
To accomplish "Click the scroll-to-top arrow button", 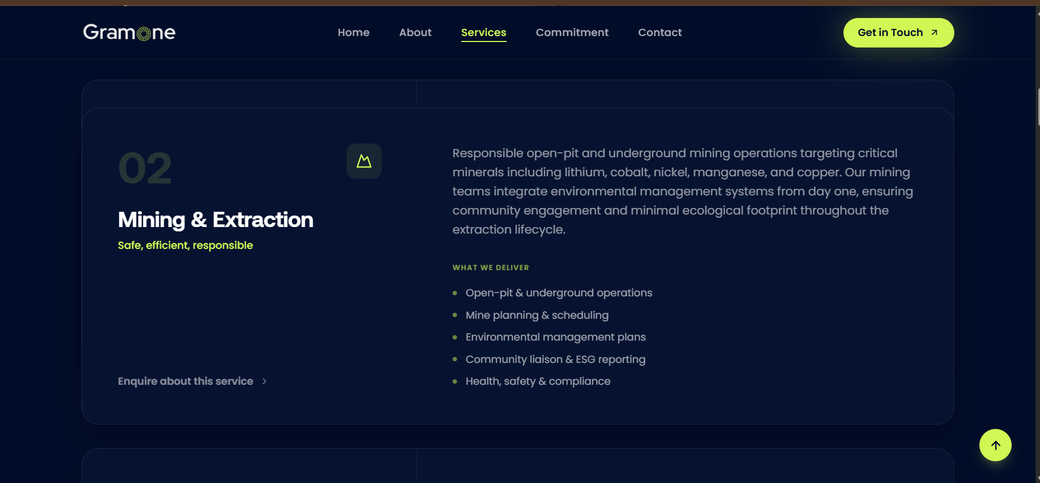I will point(995,445).
